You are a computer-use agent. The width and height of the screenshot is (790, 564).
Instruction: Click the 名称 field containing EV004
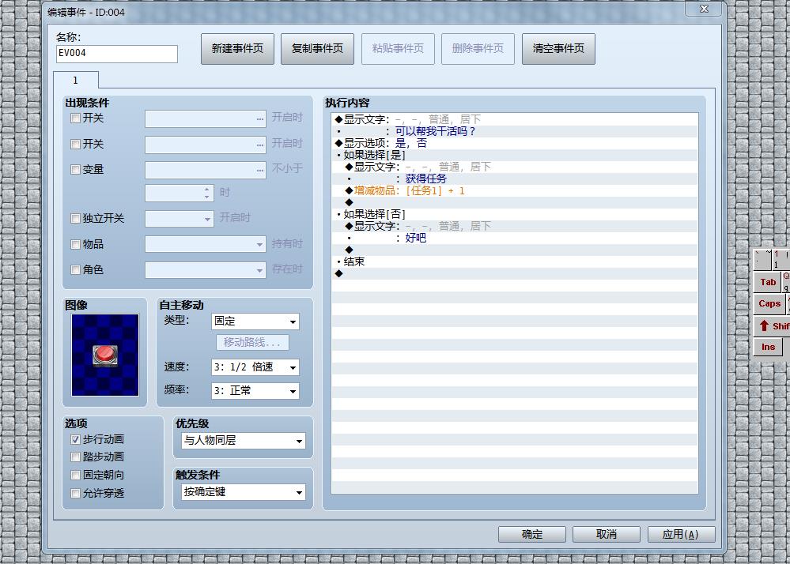[x=117, y=54]
